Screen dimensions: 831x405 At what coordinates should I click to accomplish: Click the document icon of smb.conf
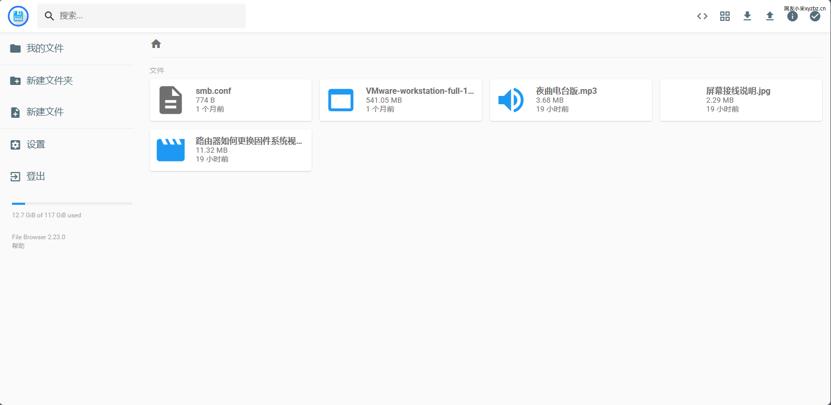pyautogui.click(x=171, y=100)
